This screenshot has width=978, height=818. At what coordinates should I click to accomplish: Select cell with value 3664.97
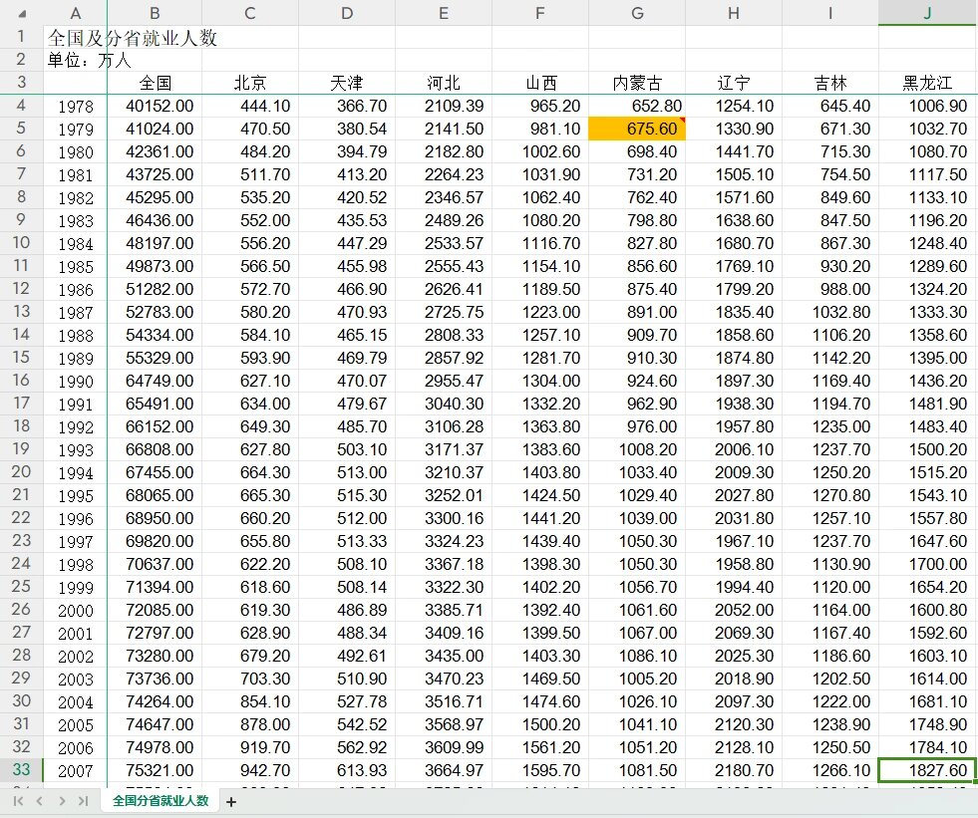point(444,770)
